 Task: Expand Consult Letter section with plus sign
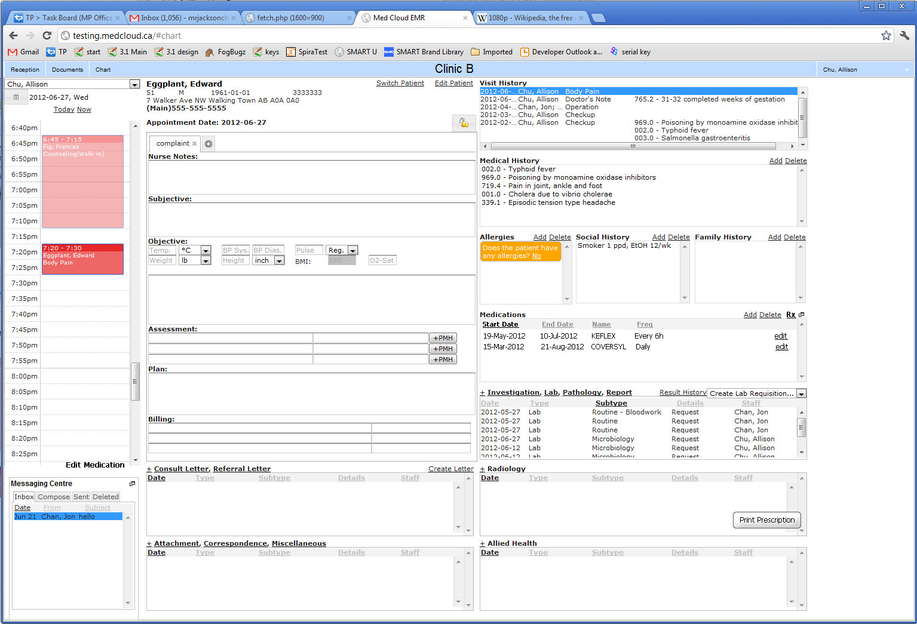[x=149, y=469]
